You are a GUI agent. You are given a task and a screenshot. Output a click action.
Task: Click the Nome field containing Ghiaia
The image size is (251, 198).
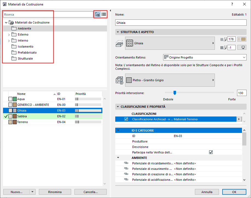(181, 22)
